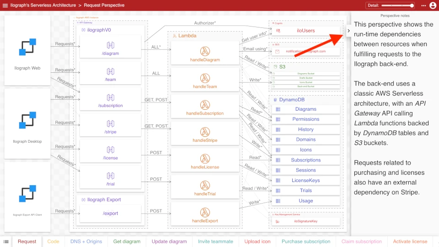Click the /trial API route icon

click(x=110, y=176)
